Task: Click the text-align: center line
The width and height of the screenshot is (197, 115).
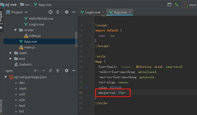Action: (114, 82)
